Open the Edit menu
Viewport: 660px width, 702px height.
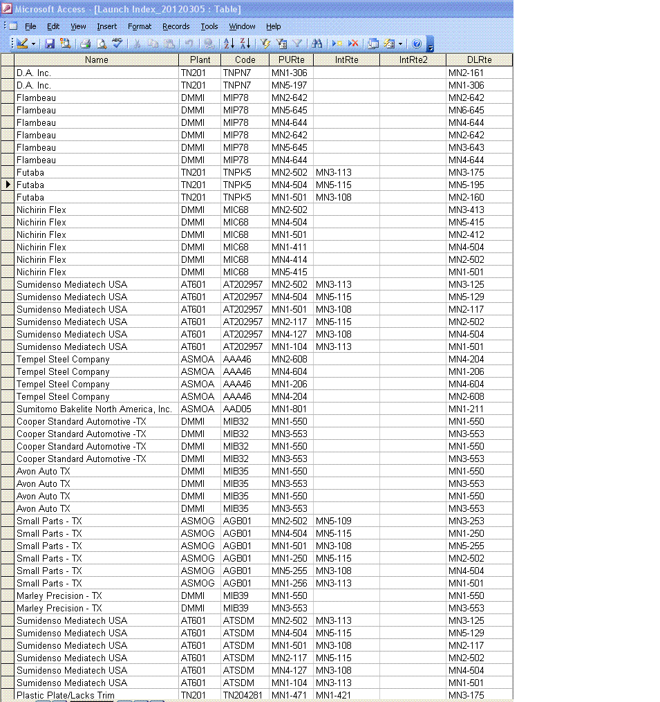point(53,26)
